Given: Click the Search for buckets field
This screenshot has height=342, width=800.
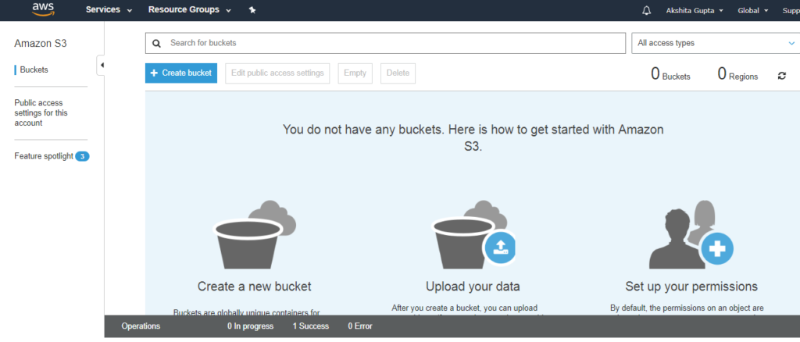Looking at the screenshot, I should point(385,43).
